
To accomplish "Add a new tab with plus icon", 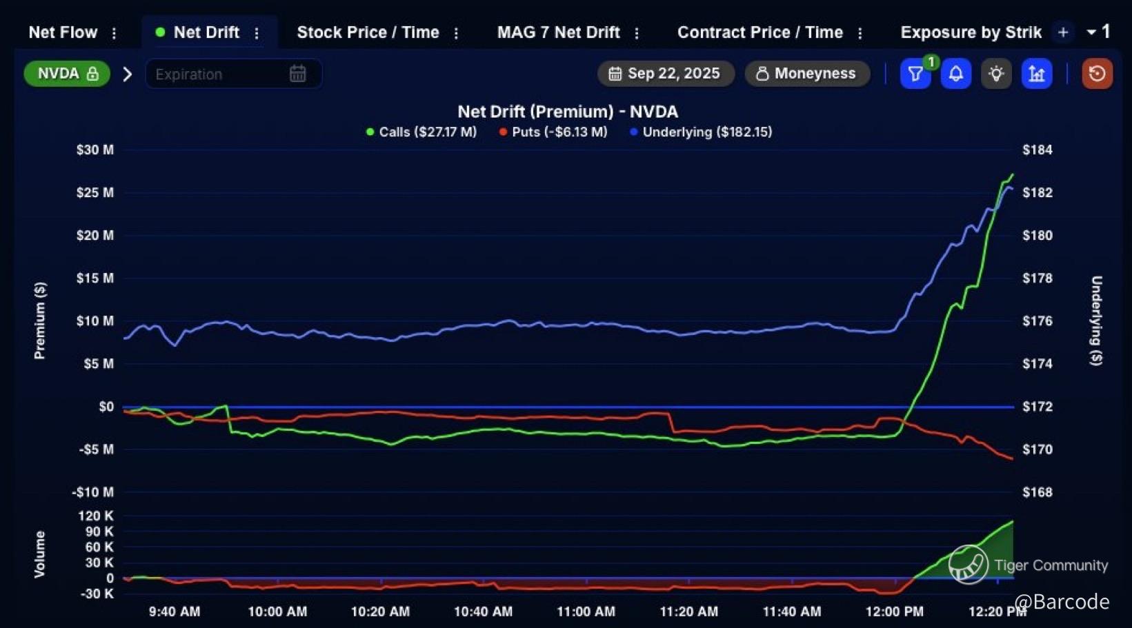I will [x=1063, y=32].
